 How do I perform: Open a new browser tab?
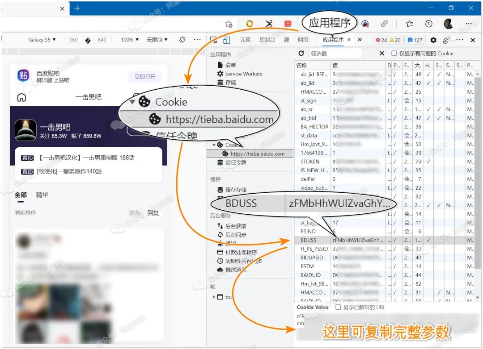77,8
